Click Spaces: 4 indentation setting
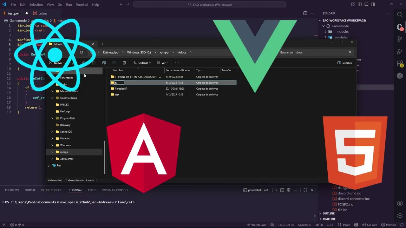This screenshot has width=406, height=228. [x=304, y=225]
